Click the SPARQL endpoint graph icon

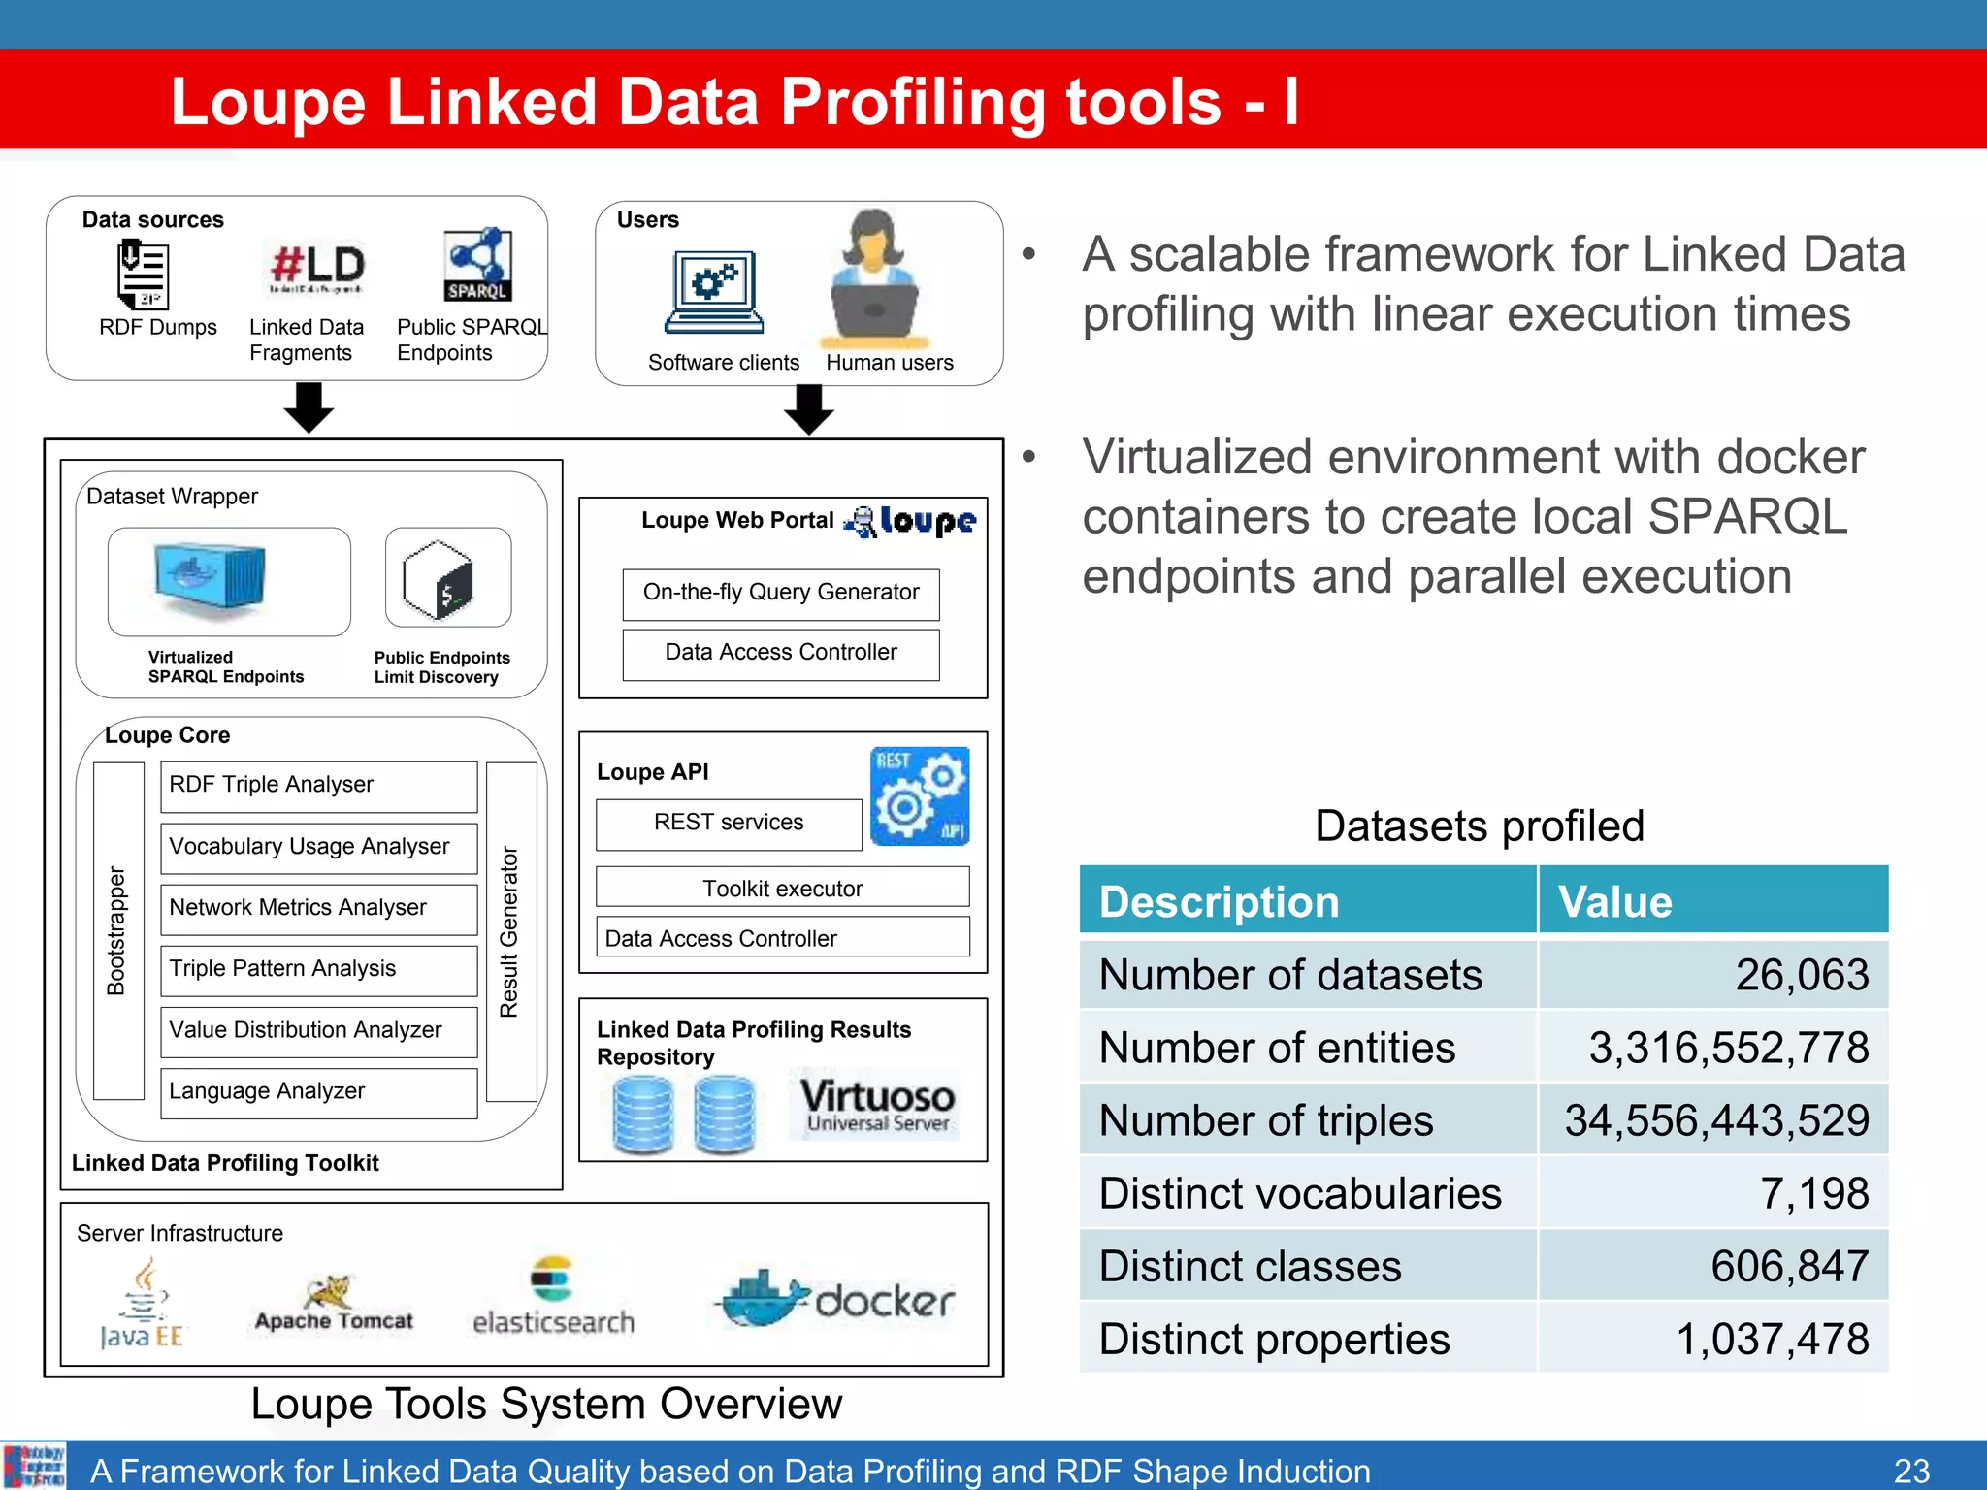477,264
